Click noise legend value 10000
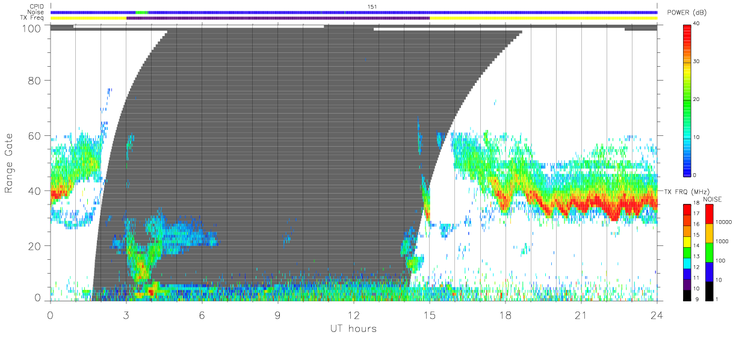 point(723,223)
